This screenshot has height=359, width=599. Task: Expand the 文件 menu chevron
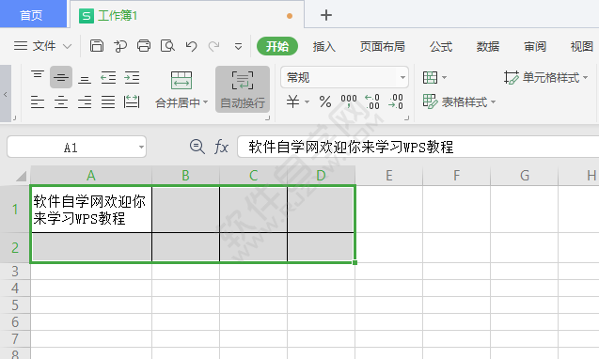click(x=68, y=47)
